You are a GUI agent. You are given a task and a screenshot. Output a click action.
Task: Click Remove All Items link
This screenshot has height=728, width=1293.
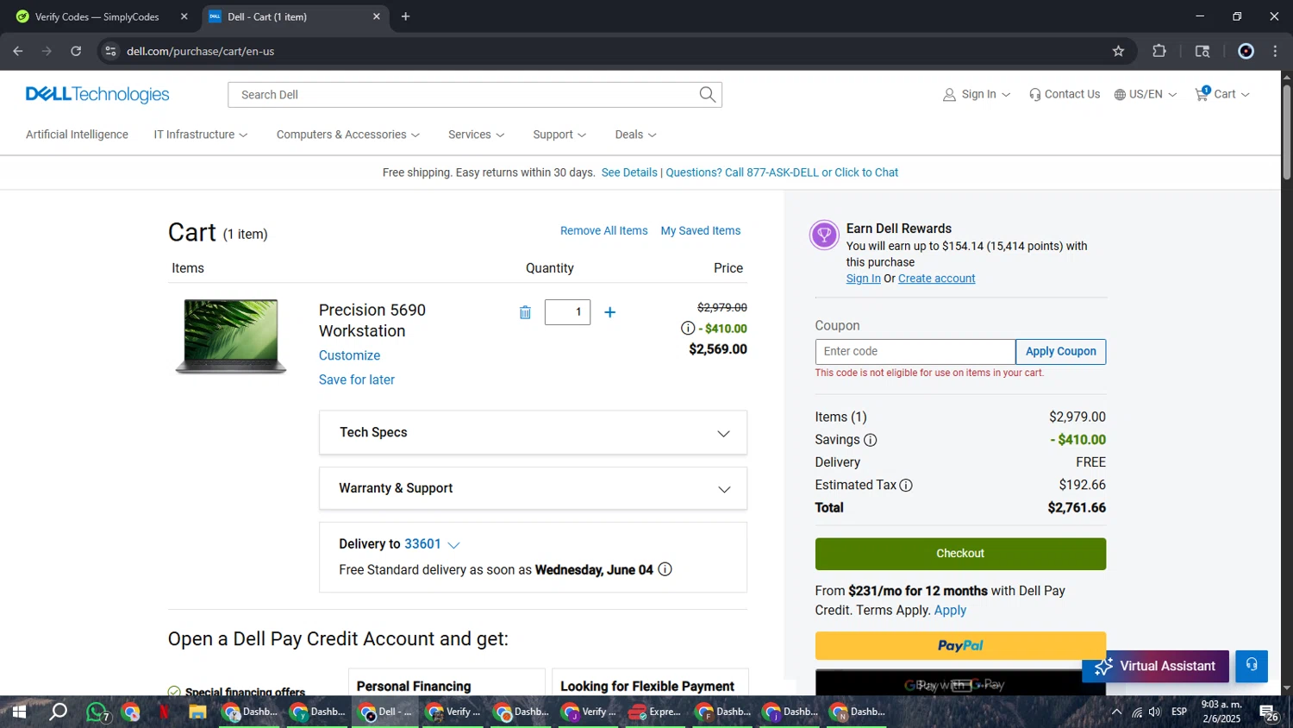click(x=603, y=230)
